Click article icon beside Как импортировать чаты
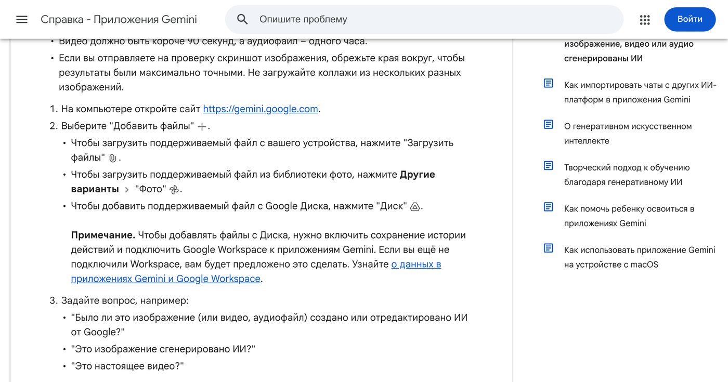The width and height of the screenshot is (728, 382). (548, 83)
